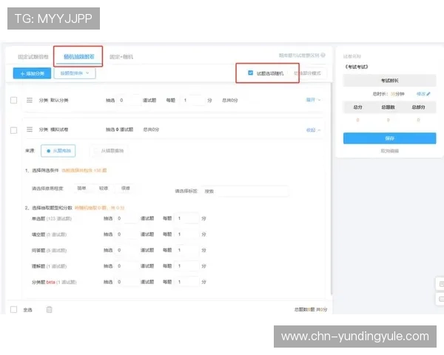The image size is (444, 355).
Task: Click 抽选 count field for 问答题
Action: 127,250
